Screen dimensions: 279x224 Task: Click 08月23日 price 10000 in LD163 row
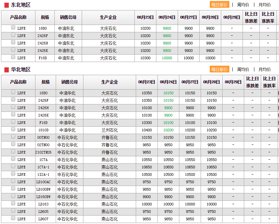[x=147, y=204]
